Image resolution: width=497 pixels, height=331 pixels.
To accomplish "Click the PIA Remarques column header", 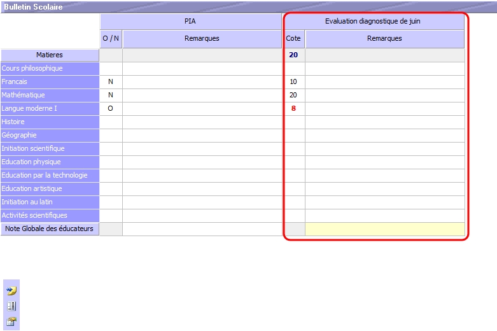I will [x=202, y=39].
